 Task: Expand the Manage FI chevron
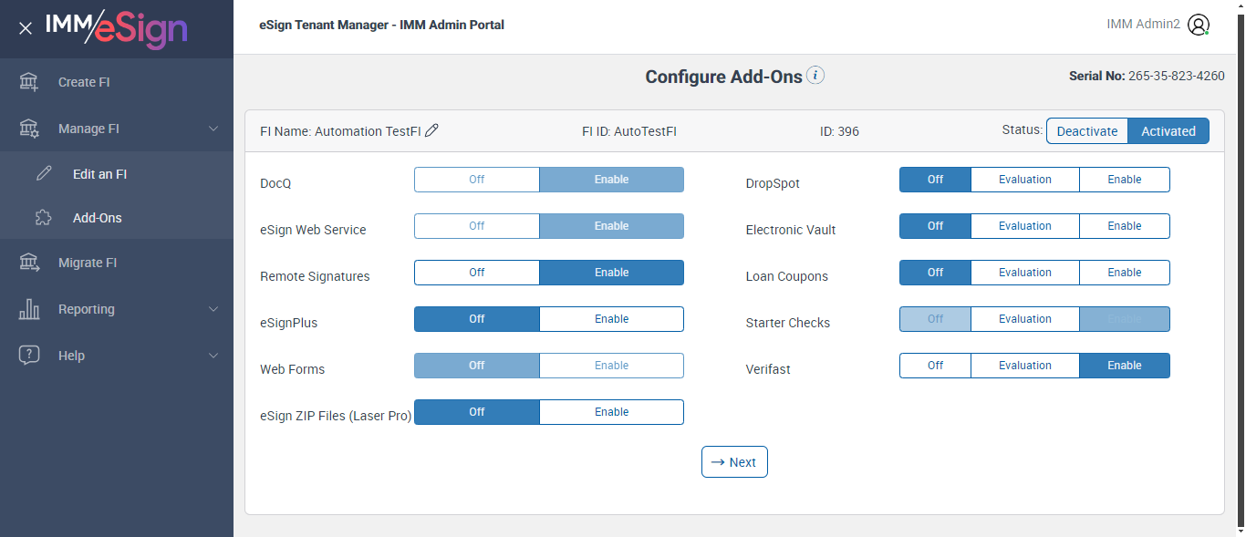(x=213, y=129)
